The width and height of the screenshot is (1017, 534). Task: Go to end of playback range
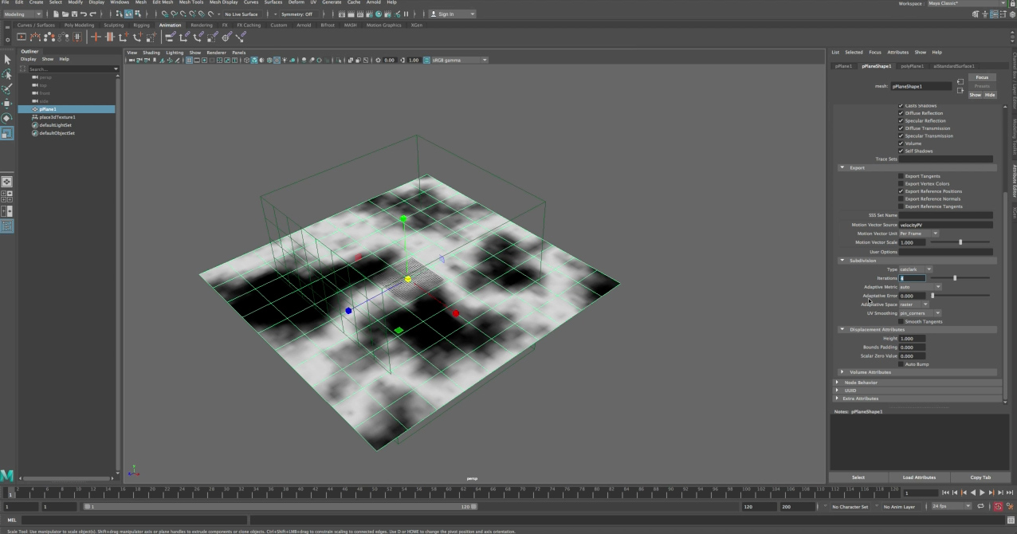coord(1010,493)
